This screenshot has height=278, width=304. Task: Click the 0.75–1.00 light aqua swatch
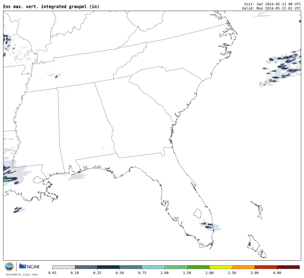tap(153, 267)
